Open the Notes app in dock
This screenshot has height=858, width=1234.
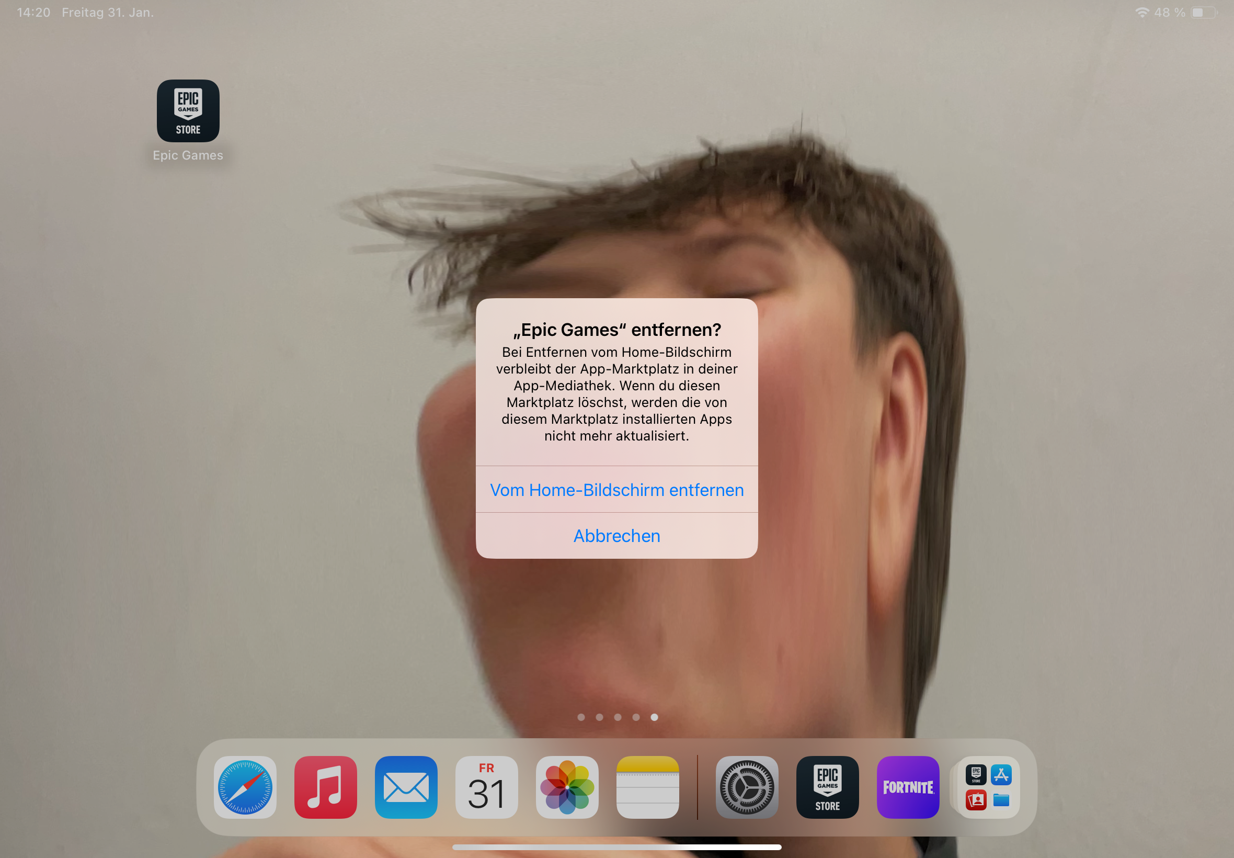[x=648, y=787]
